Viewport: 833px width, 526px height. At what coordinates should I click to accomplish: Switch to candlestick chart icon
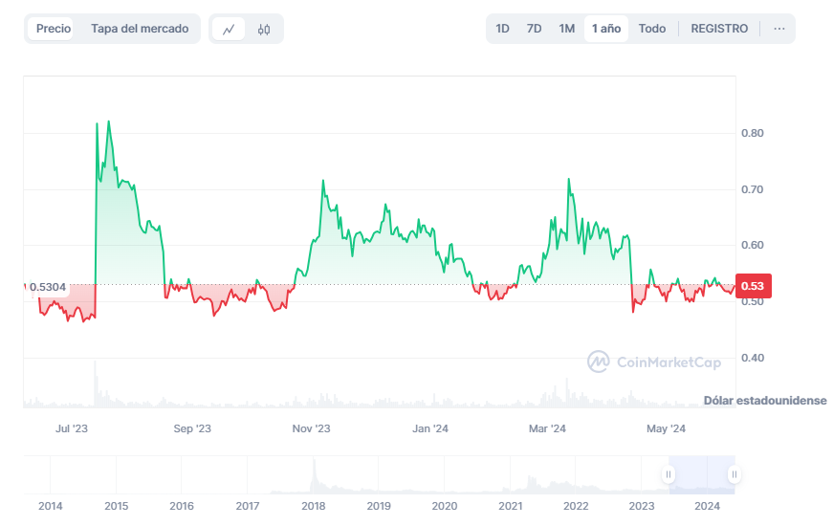point(264,29)
